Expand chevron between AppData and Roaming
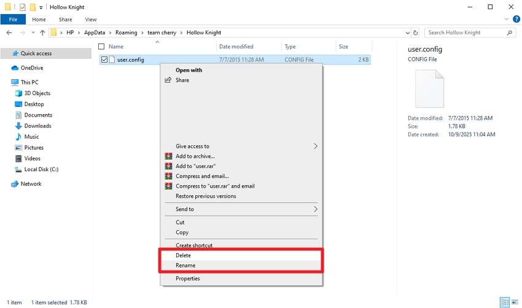The height and width of the screenshot is (308, 522). pos(110,33)
